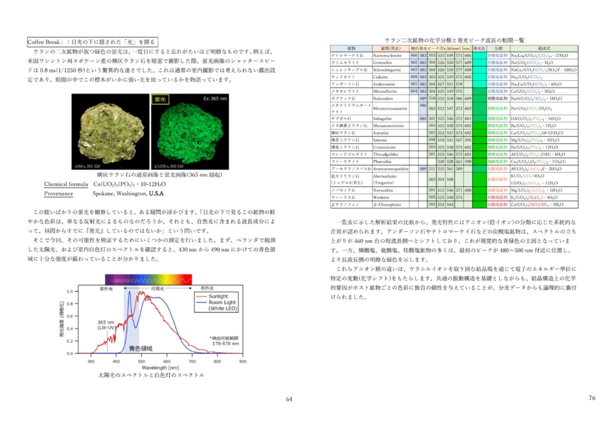Click the '紫外光' label above the chart
The image size is (606, 428).
[106, 288]
